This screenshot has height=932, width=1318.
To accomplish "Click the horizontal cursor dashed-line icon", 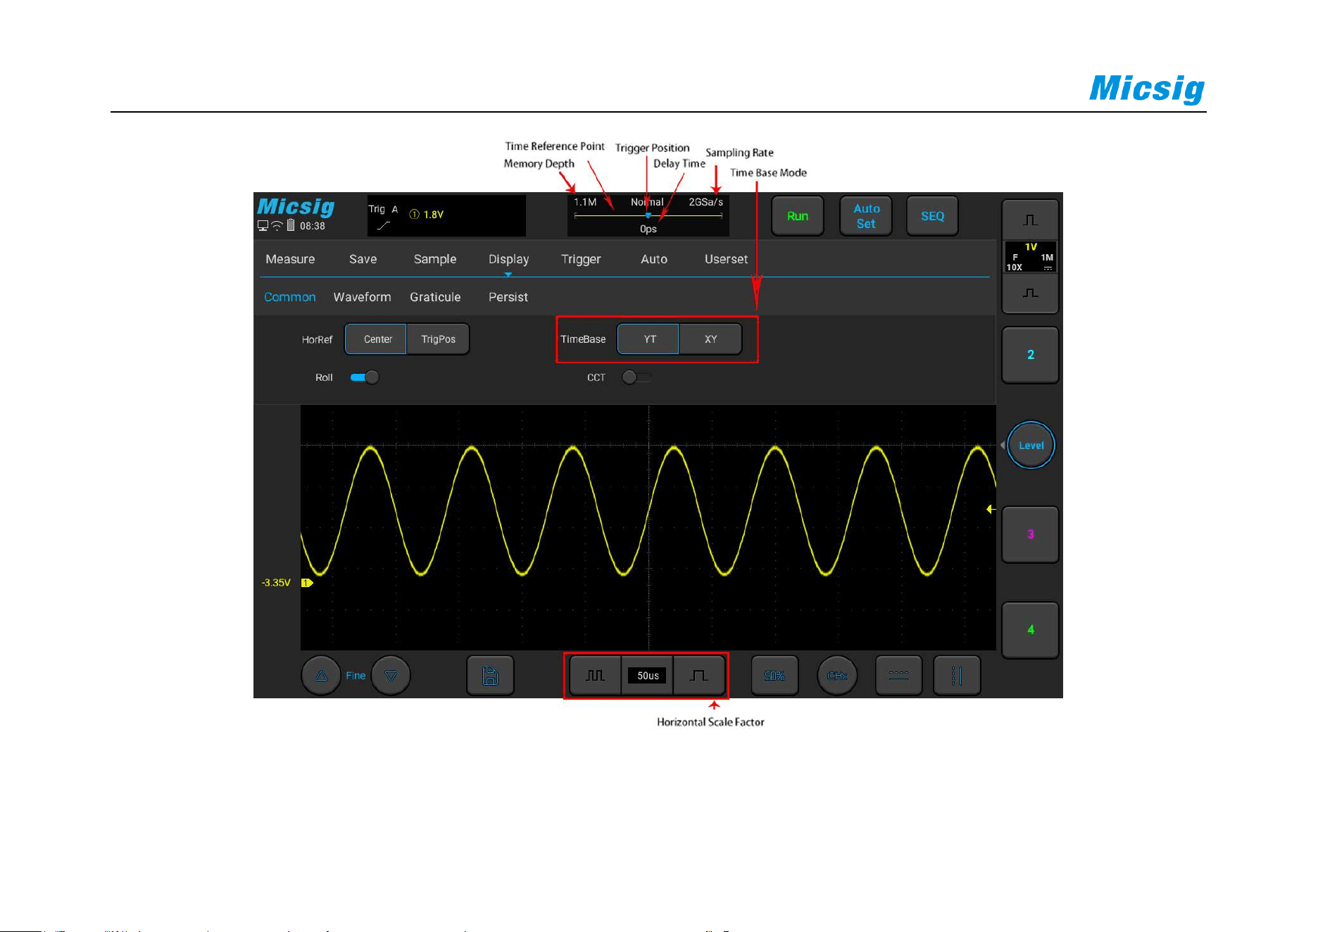I will (899, 676).
